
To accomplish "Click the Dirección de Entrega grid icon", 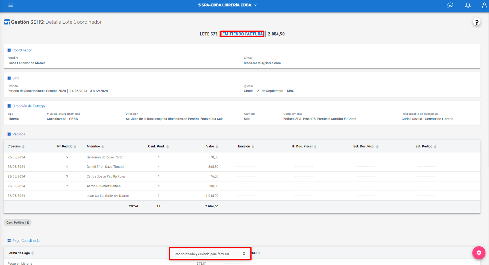I will (x=9, y=106).
